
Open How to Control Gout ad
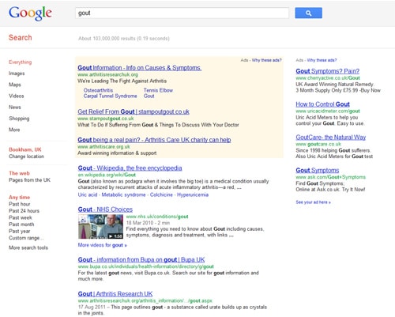pos(323,104)
